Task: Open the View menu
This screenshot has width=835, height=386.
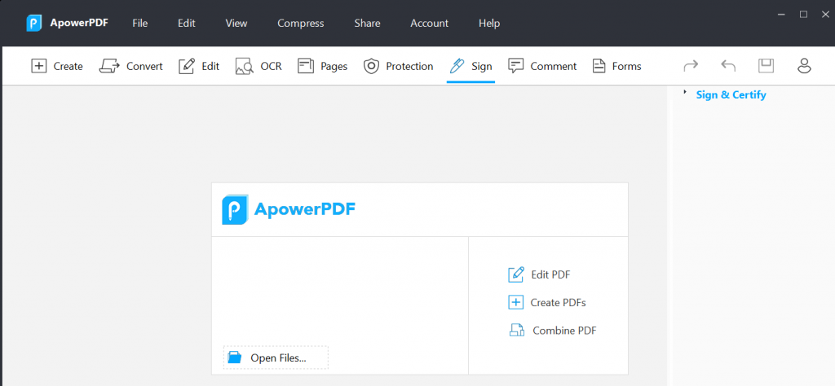Action: click(236, 24)
